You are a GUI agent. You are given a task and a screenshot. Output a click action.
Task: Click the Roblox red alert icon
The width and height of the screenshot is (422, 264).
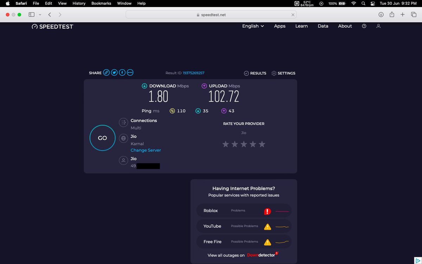[267, 211]
